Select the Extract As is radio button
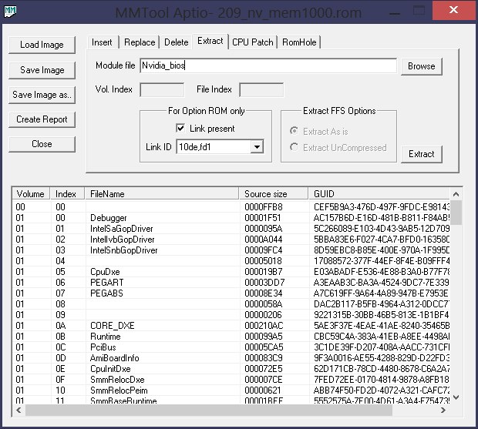Image resolution: width=478 pixels, height=429 pixels. point(295,132)
